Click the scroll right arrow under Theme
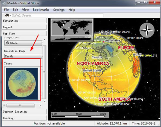The width and height of the screenshot is (161, 127). (40, 105)
